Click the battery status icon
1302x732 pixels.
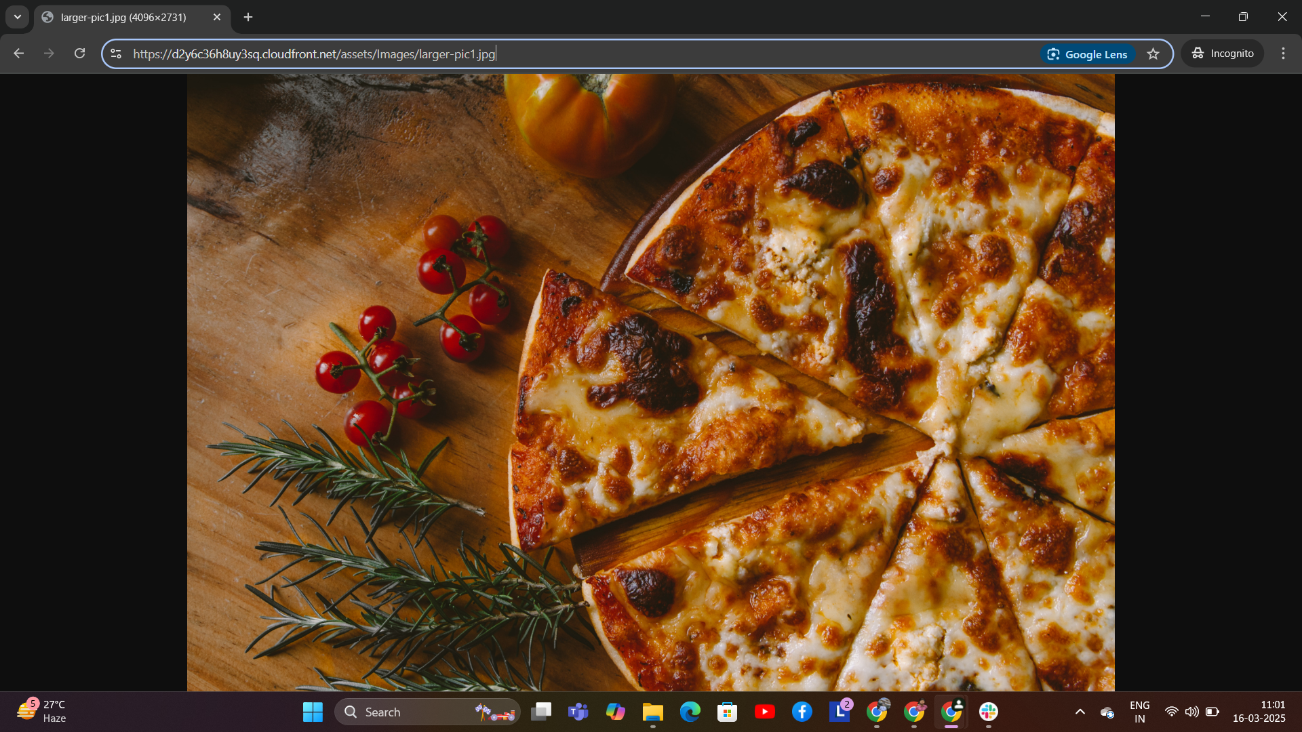click(1212, 712)
